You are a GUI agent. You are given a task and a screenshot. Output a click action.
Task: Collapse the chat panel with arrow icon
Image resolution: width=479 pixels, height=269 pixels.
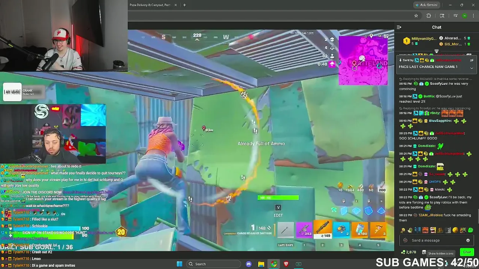click(x=399, y=27)
